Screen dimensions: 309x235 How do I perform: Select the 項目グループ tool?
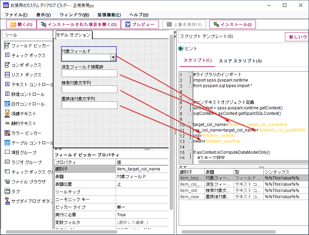[x=21, y=152]
